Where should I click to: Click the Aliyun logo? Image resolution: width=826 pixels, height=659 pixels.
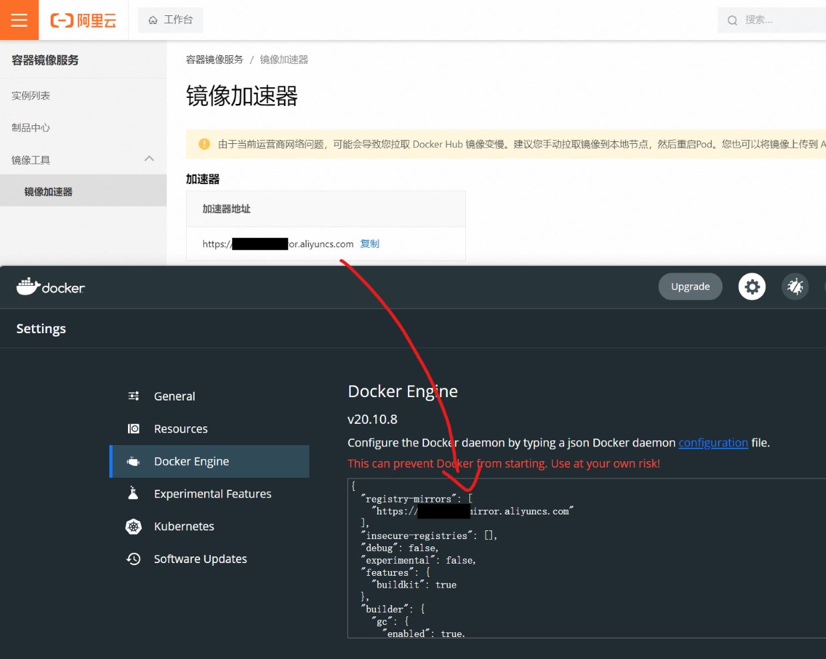[83, 21]
